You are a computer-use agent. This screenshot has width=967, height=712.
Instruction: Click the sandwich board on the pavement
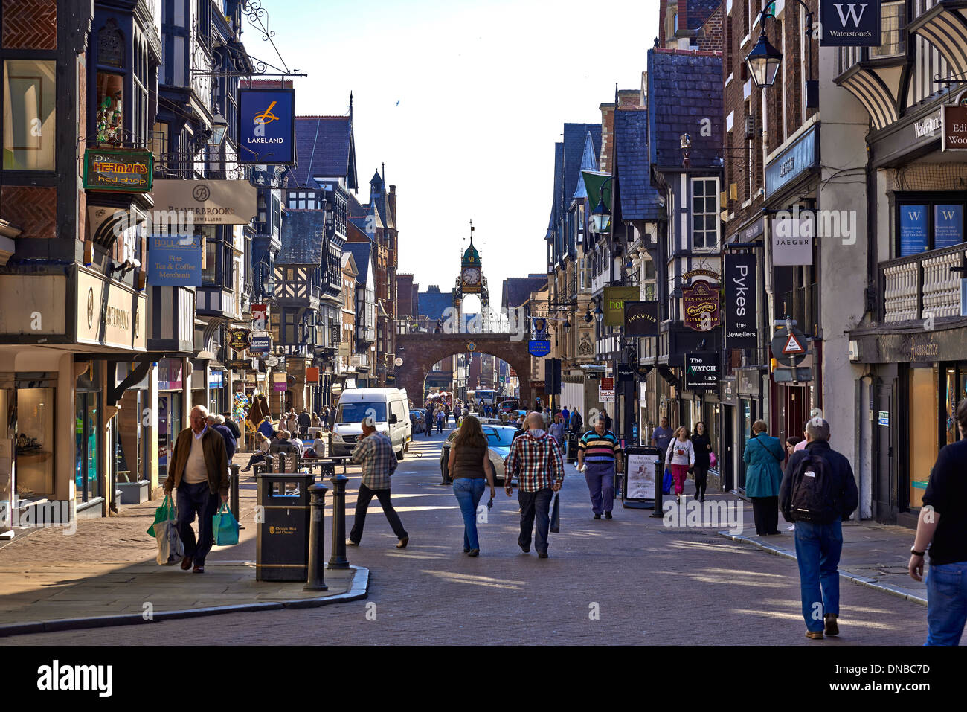point(642,477)
